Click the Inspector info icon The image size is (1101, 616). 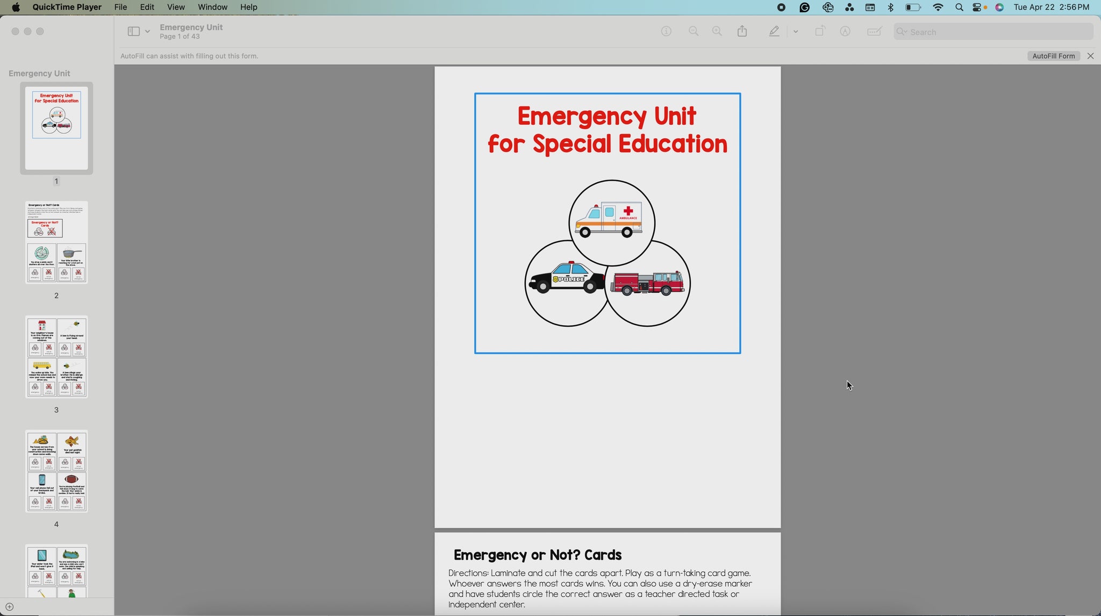[x=666, y=32]
